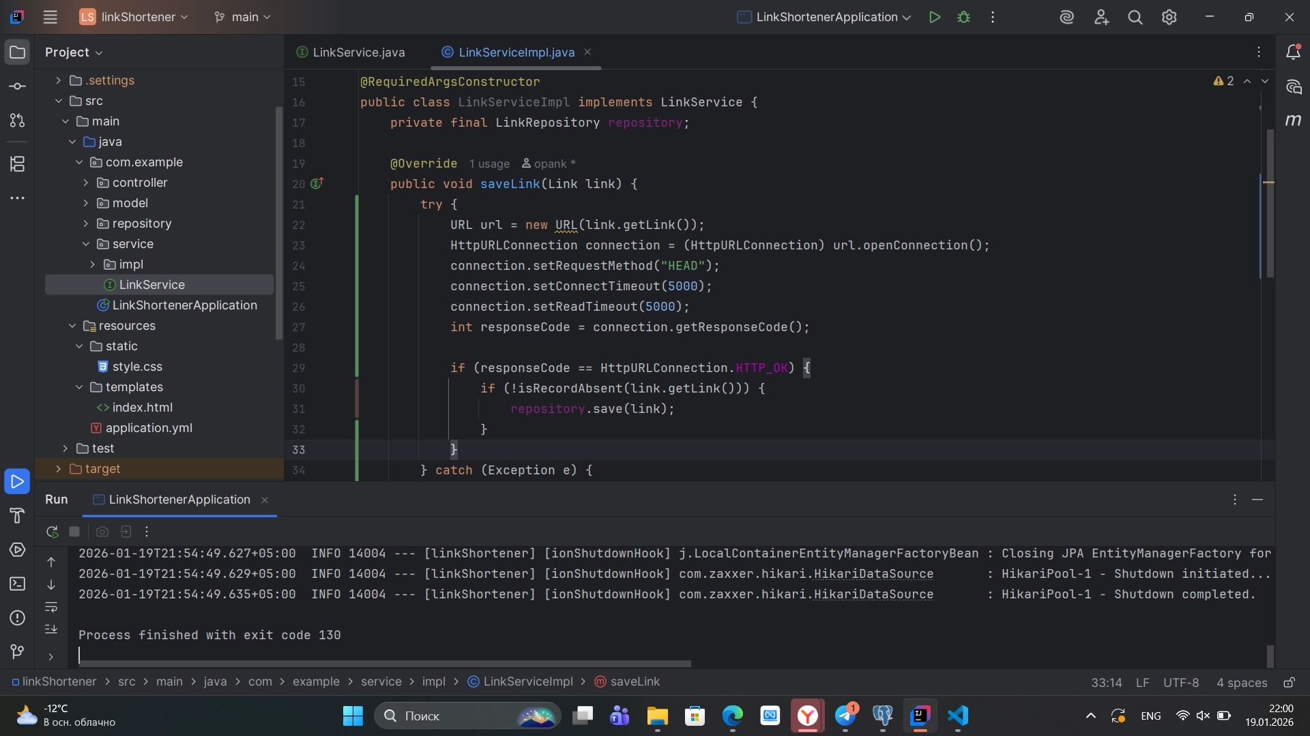Run LinkShortenerApplication with the green play icon
Viewport: 1310px width, 736px height.
[935, 17]
